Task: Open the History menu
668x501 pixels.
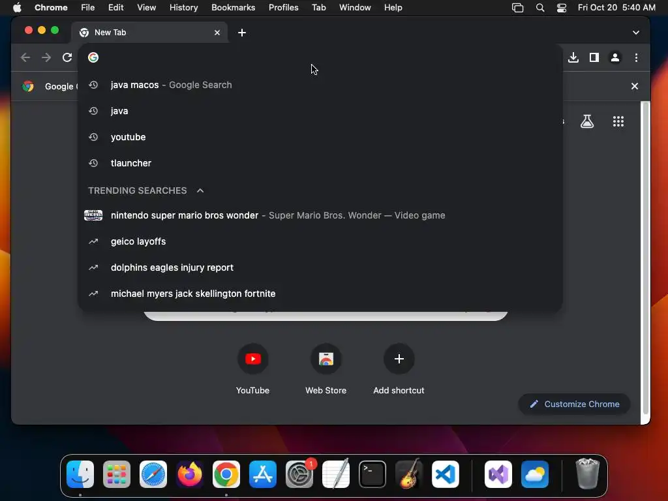Action: pos(183,7)
